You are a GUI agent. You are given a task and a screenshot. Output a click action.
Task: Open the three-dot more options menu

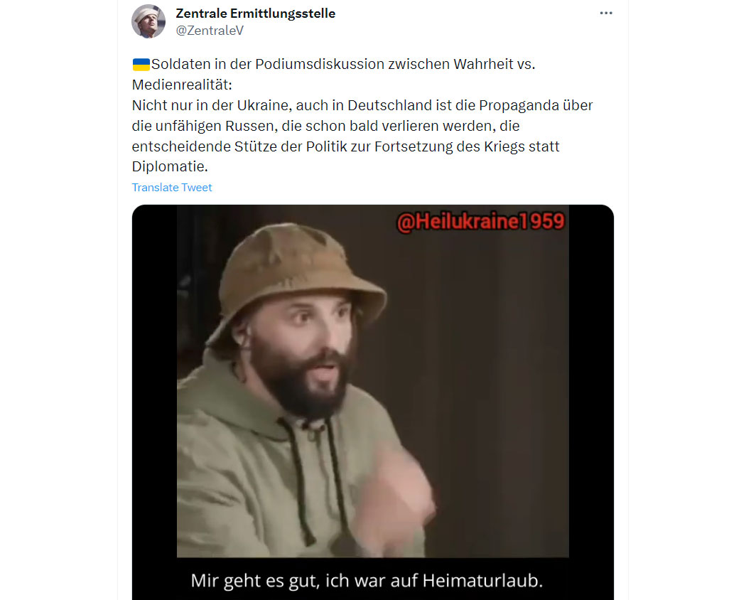[605, 13]
